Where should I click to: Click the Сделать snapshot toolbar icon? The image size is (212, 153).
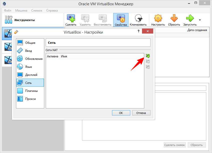click(x=71, y=20)
